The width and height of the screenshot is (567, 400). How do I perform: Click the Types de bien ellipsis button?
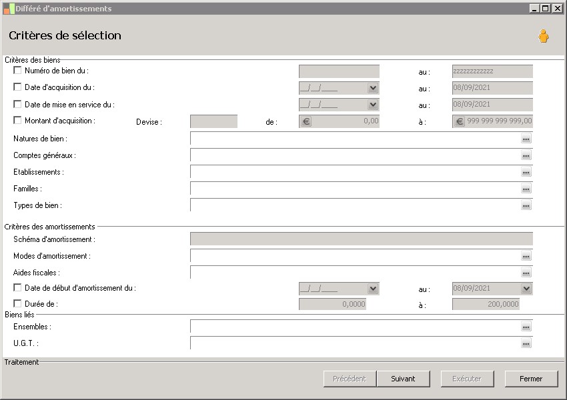point(526,205)
